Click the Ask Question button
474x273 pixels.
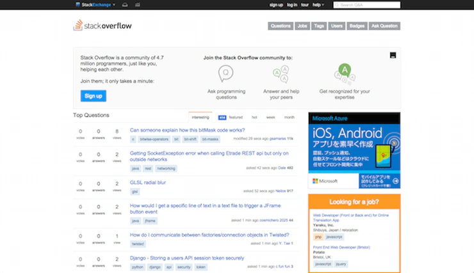[384, 26]
